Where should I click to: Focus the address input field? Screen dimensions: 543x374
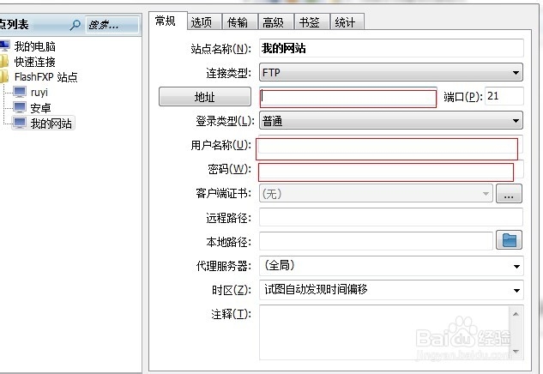(x=348, y=97)
